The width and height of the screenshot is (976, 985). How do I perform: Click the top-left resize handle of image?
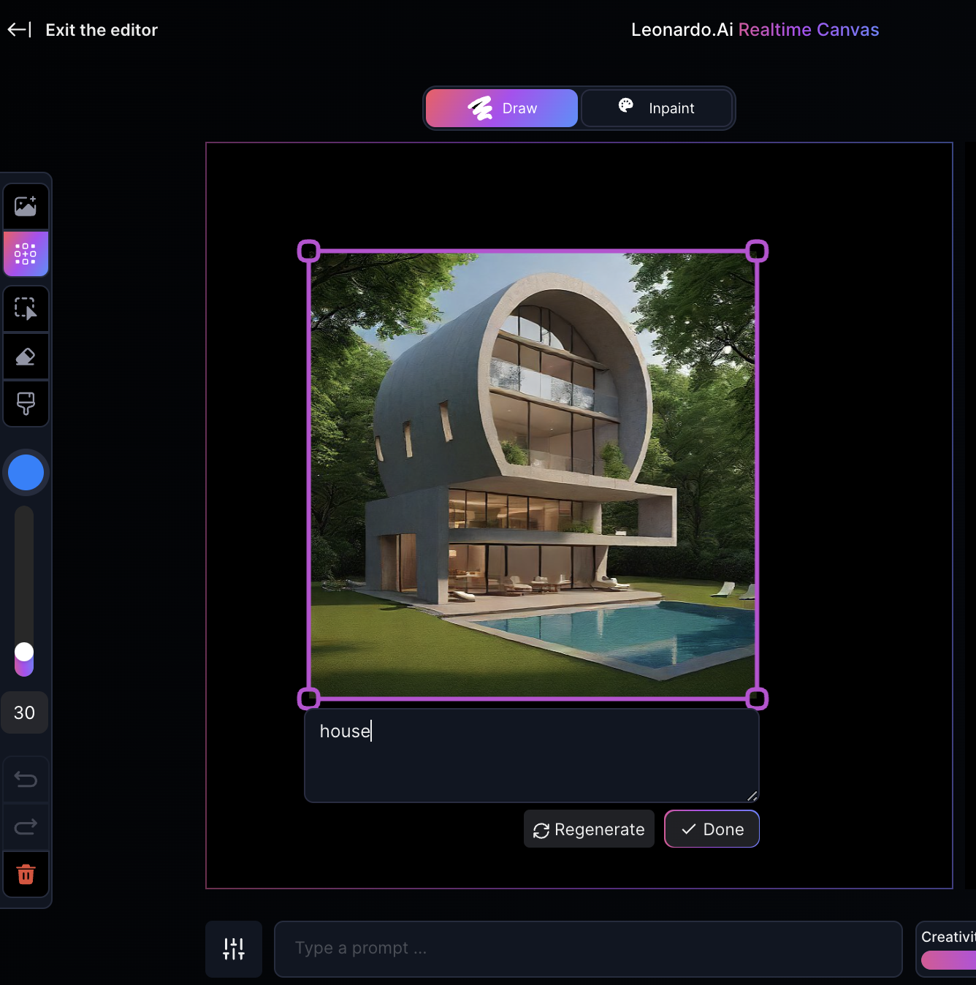(x=309, y=251)
